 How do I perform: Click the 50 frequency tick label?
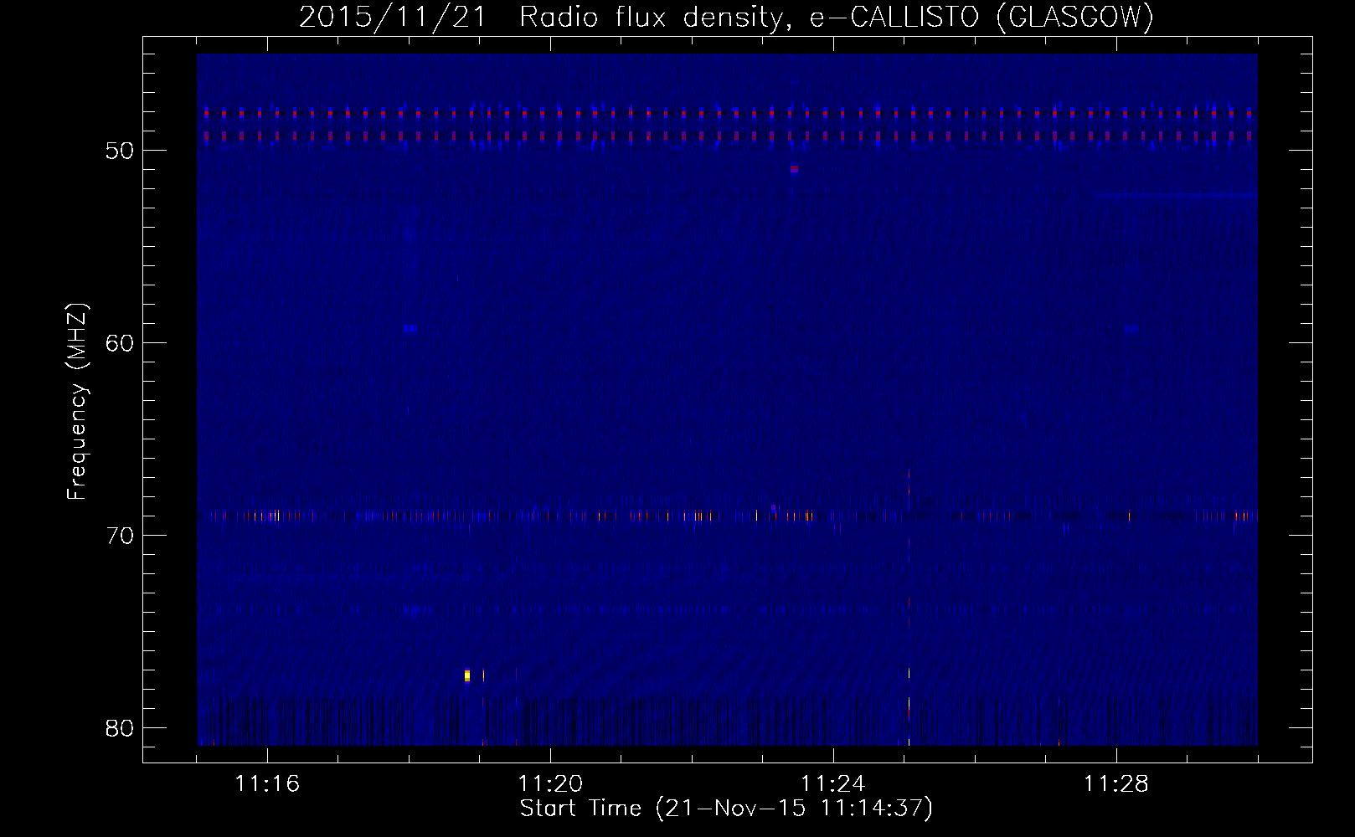pyautogui.click(x=121, y=151)
